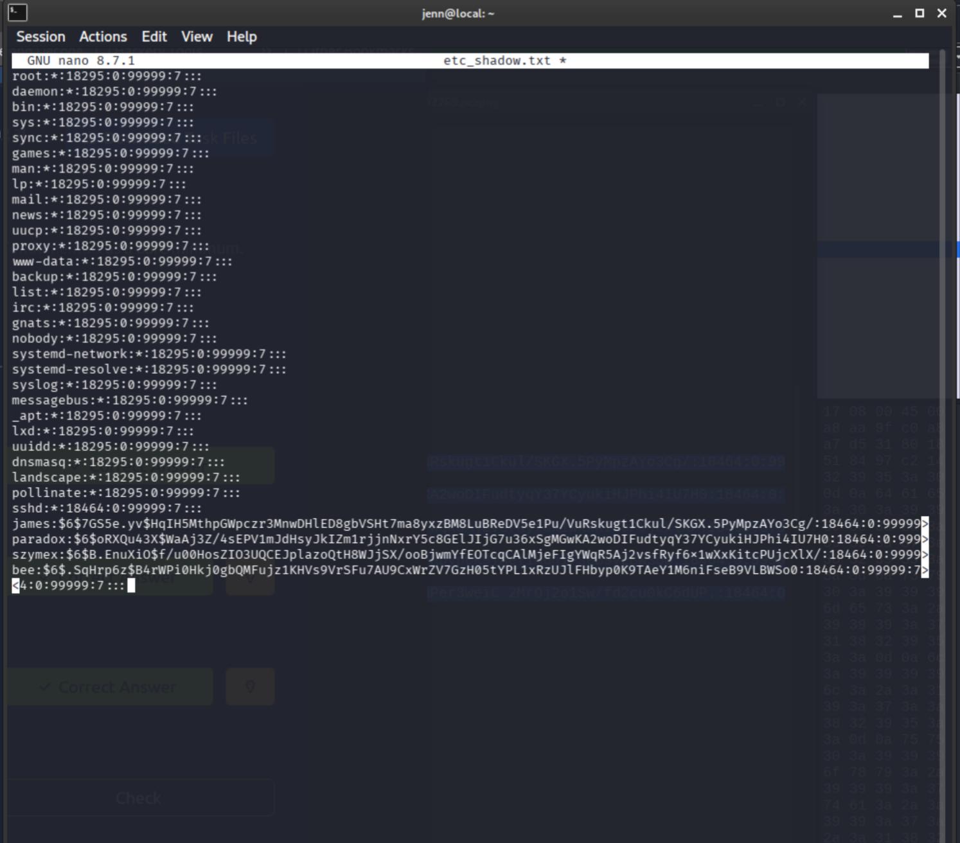Place cursor on the mail:* line
Screen dimensions: 960x843
point(107,199)
